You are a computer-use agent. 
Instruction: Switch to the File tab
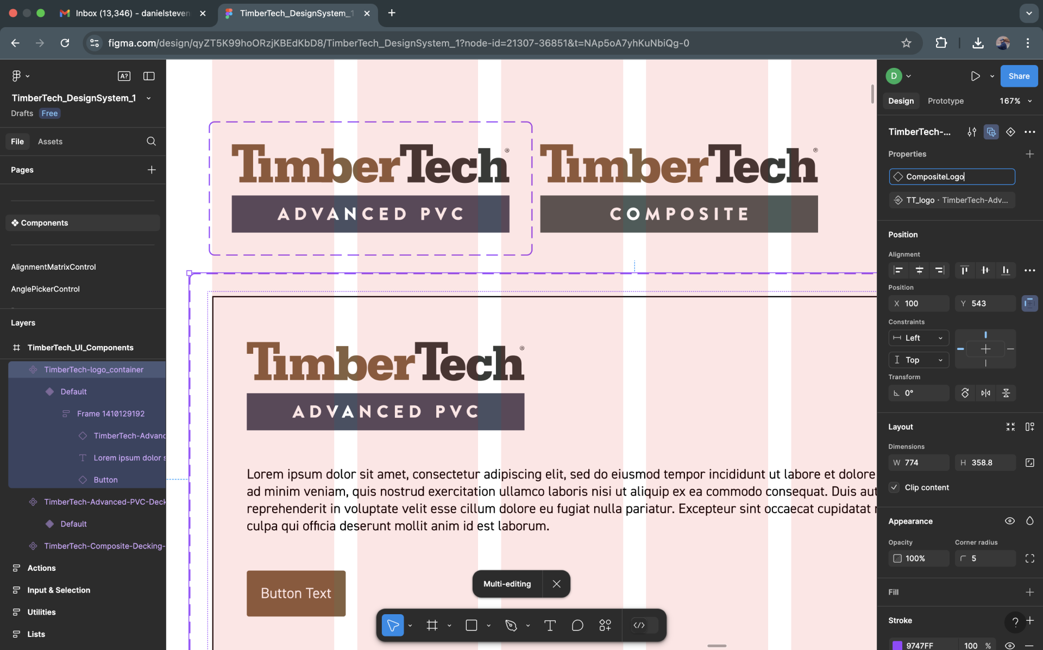pos(17,142)
